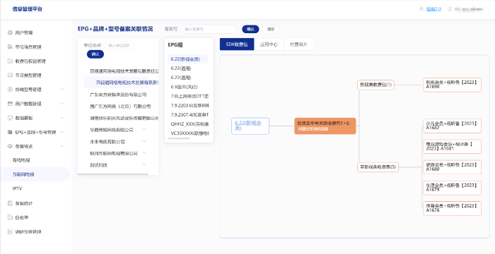The height and width of the screenshot is (254, 495).
Task: Click the 白名单 folder icon
Action: click(x=10, y=217)
